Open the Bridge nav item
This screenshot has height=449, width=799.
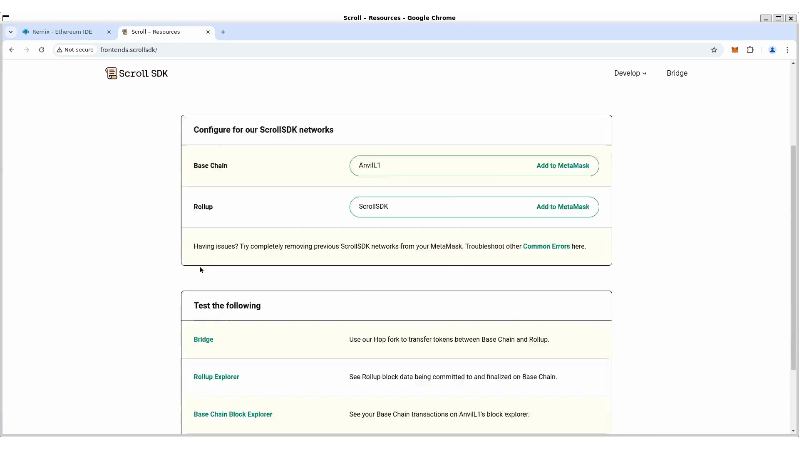(x=677, y=73)
